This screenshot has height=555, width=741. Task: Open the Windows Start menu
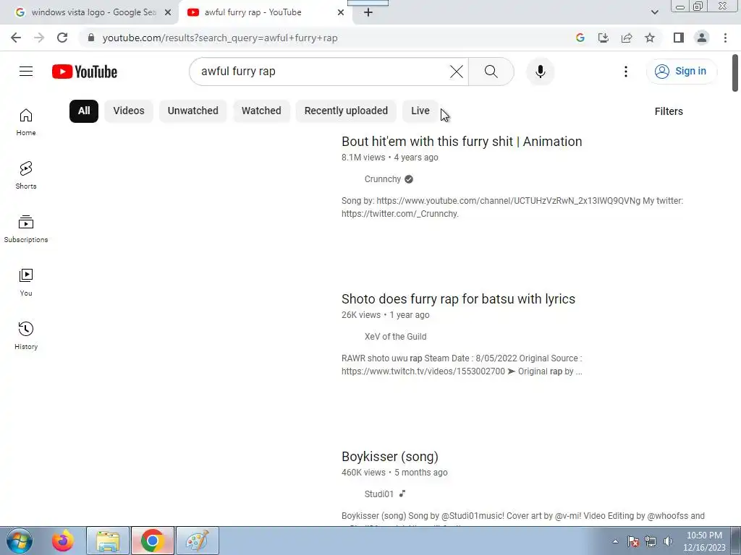[20, 541]
